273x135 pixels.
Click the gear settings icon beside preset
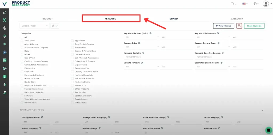pos(53,26)
